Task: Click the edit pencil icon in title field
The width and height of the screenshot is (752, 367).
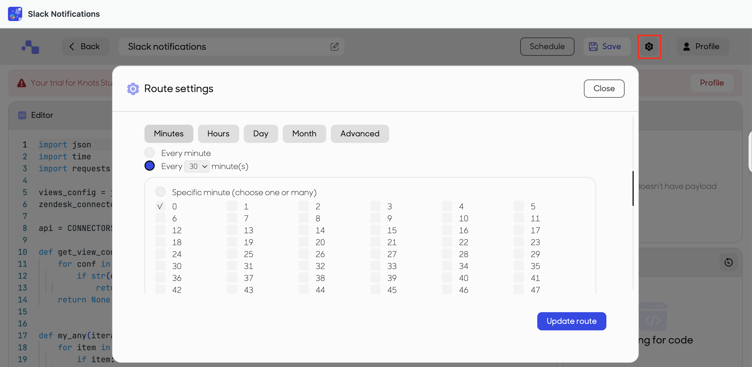Action: pyautogui.click(x=334, y=47)
